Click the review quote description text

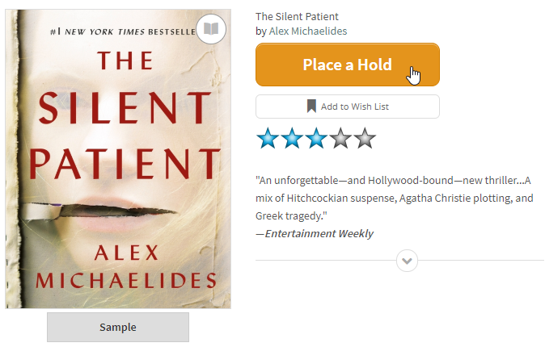coord(394,199)
